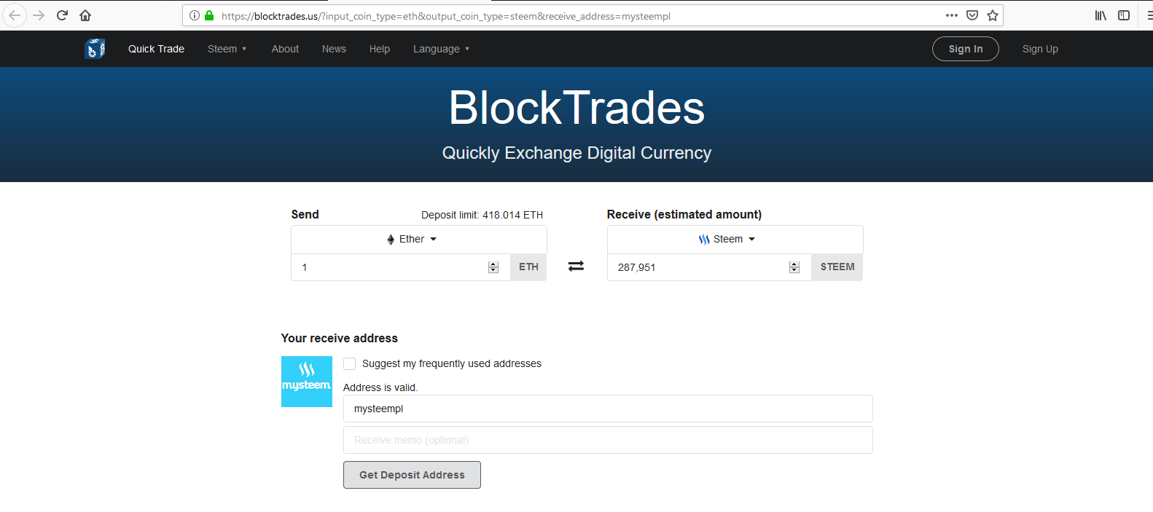Click the mysteempl receive address field
The height and width of the screenshot is (512, 1153).
[x=608, y=409]
